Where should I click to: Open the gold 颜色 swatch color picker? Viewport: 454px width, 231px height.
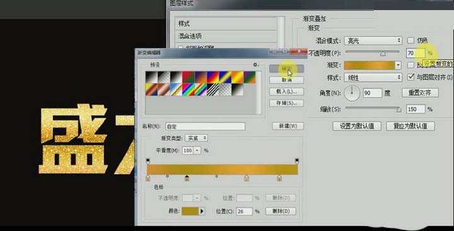point(190,211)
